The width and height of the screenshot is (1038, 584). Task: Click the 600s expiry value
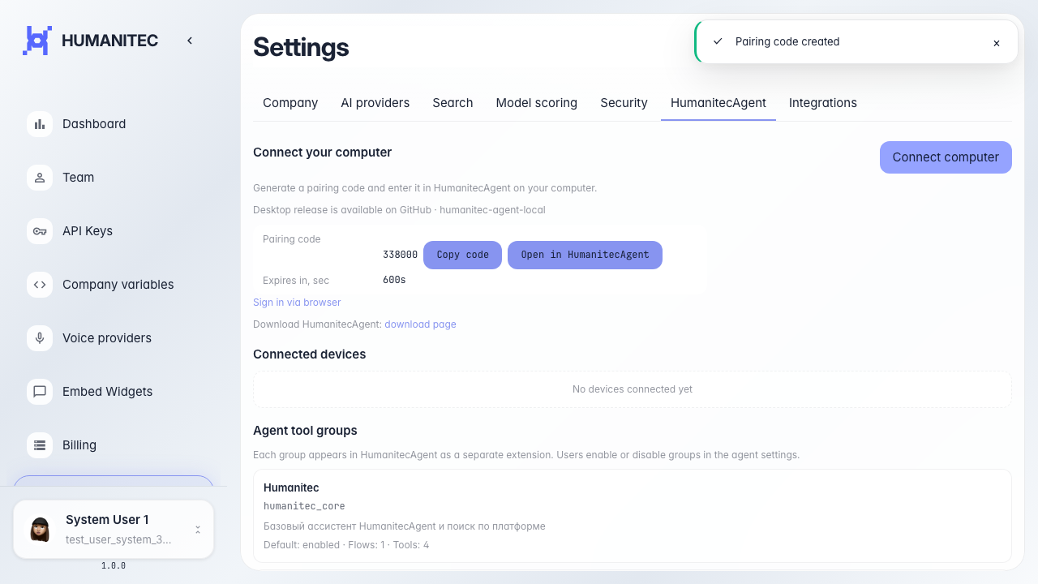coord(394,280)
